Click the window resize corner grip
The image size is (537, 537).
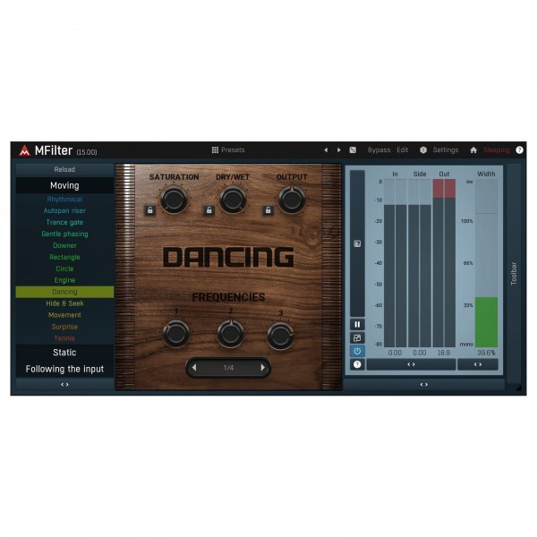[x=518, y=388]
